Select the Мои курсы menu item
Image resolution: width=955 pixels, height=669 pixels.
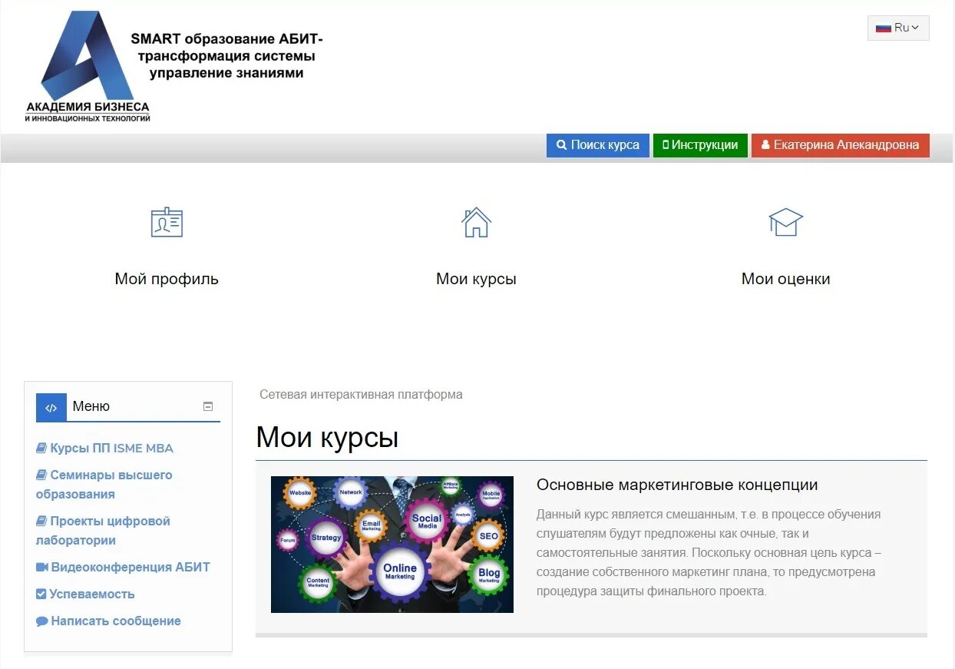(x=476, y=278)
